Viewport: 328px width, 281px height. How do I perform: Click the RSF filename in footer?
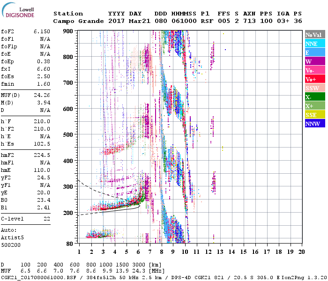[32, 277]
